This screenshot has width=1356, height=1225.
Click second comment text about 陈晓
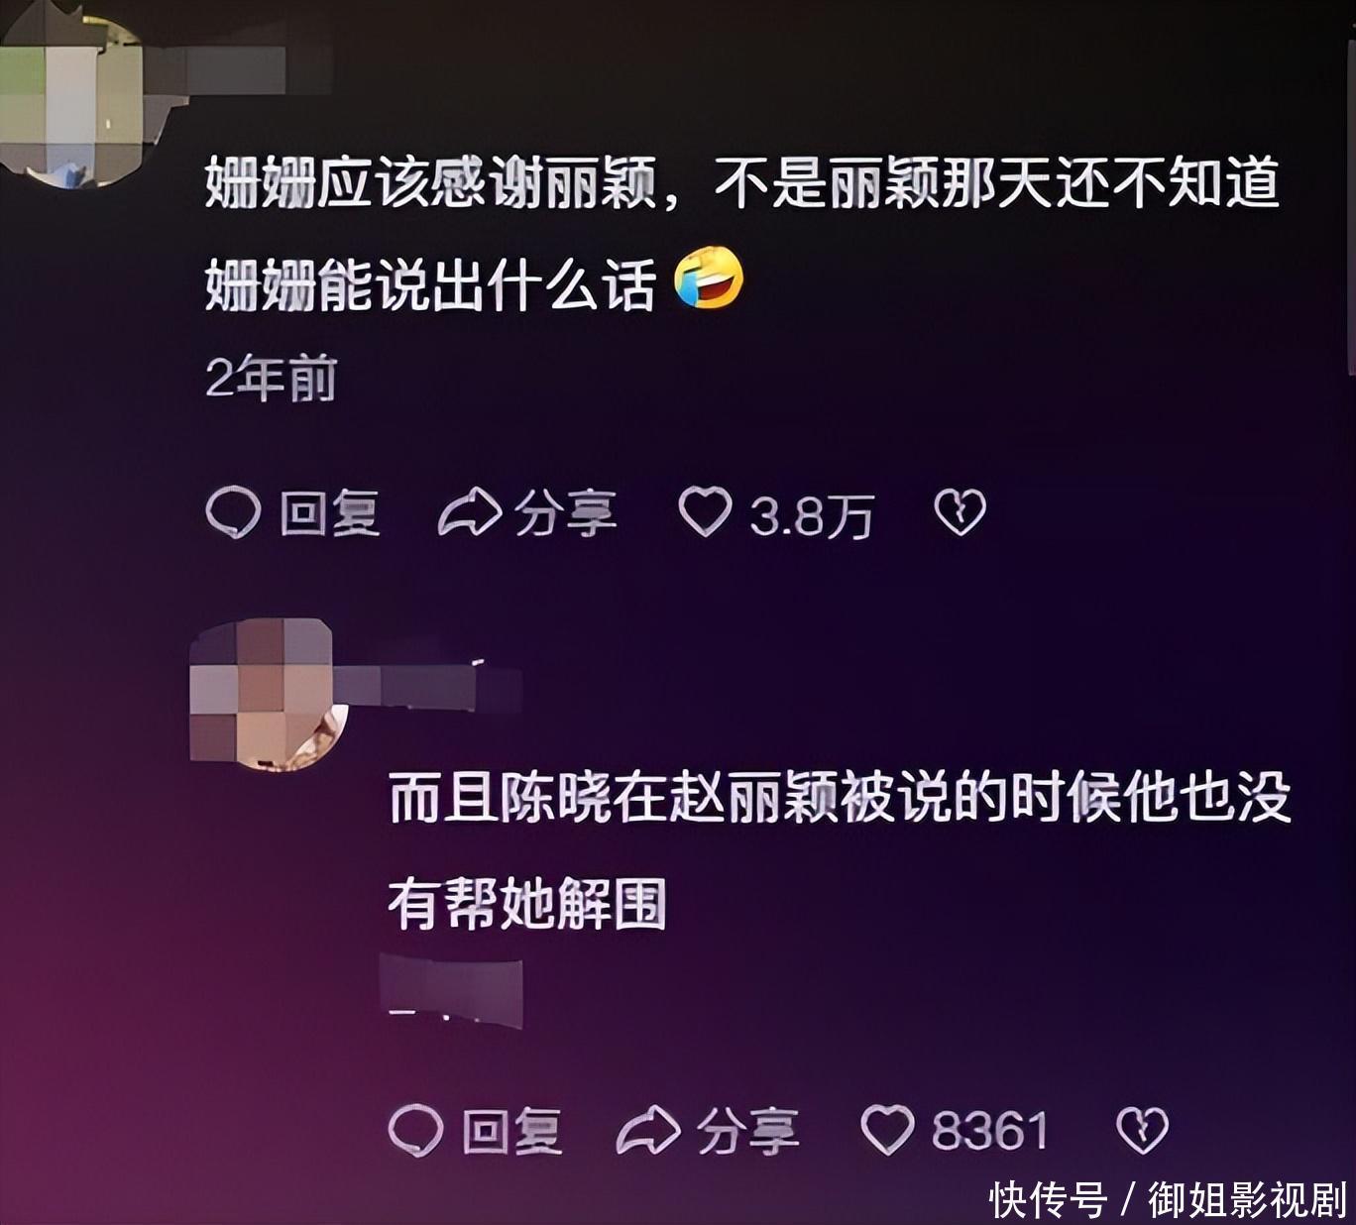click(840, 851)
